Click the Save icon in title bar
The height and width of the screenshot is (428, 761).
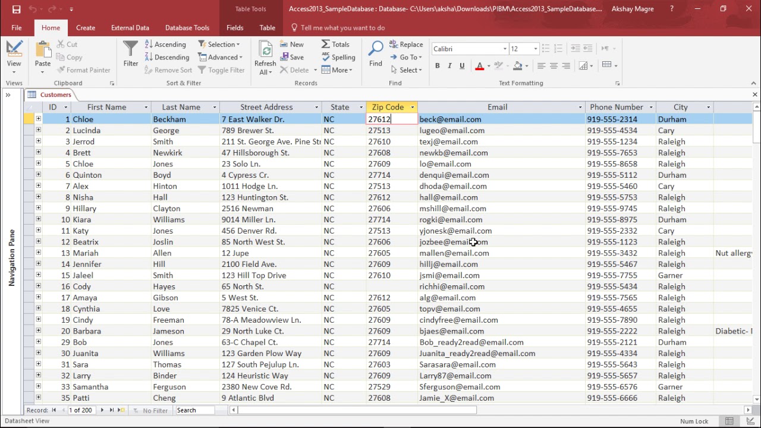tap(16, 9)
